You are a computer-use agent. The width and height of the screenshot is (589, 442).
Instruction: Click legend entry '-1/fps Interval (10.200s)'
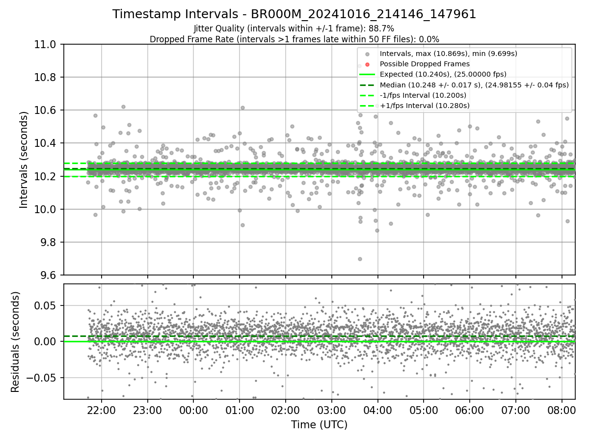click(x=423, y=95)
